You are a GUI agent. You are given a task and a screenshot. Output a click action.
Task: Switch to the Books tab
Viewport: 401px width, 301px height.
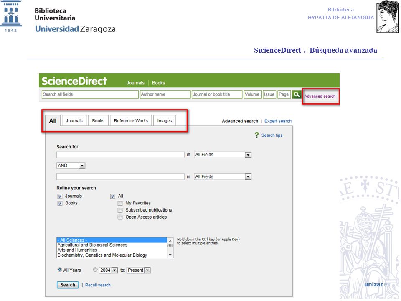(98, 120)
